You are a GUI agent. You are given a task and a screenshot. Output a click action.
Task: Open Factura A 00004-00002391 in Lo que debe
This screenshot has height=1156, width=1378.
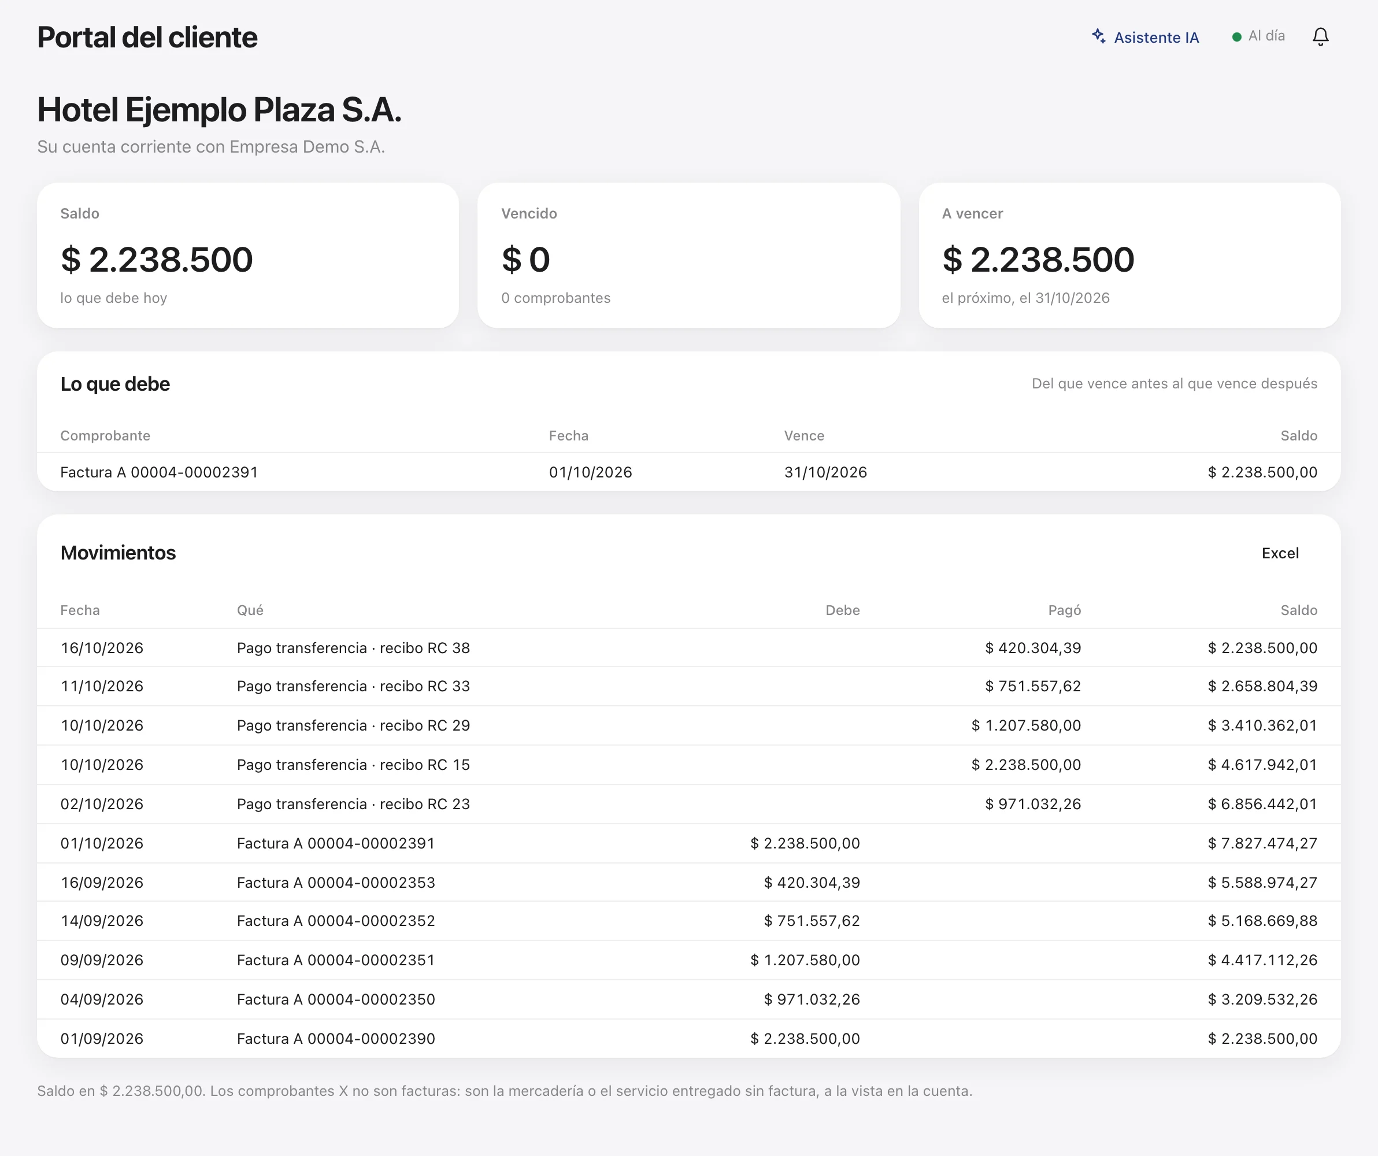(159, 472)
